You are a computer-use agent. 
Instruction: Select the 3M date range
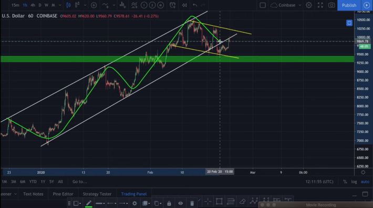click(x=14, y=182)
